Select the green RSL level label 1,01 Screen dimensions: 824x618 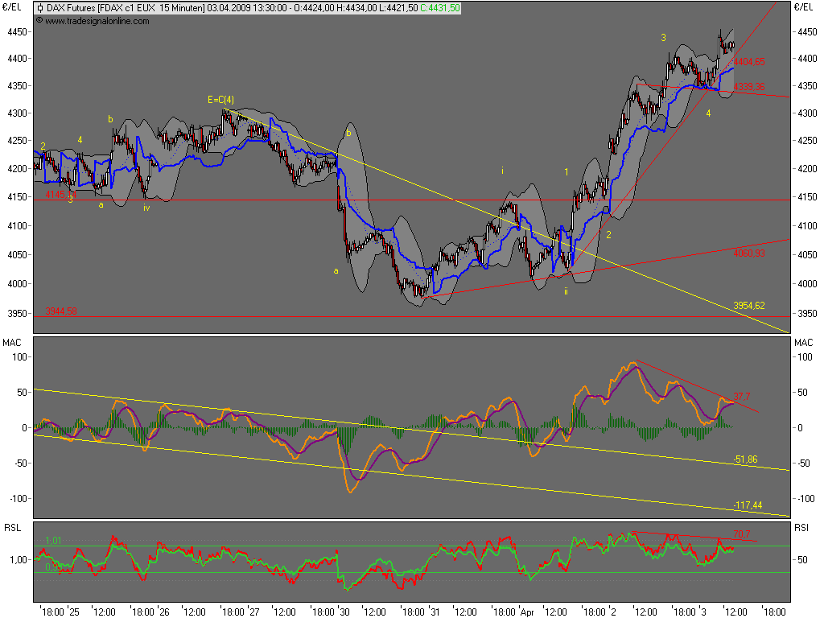[x=54, y=541]
